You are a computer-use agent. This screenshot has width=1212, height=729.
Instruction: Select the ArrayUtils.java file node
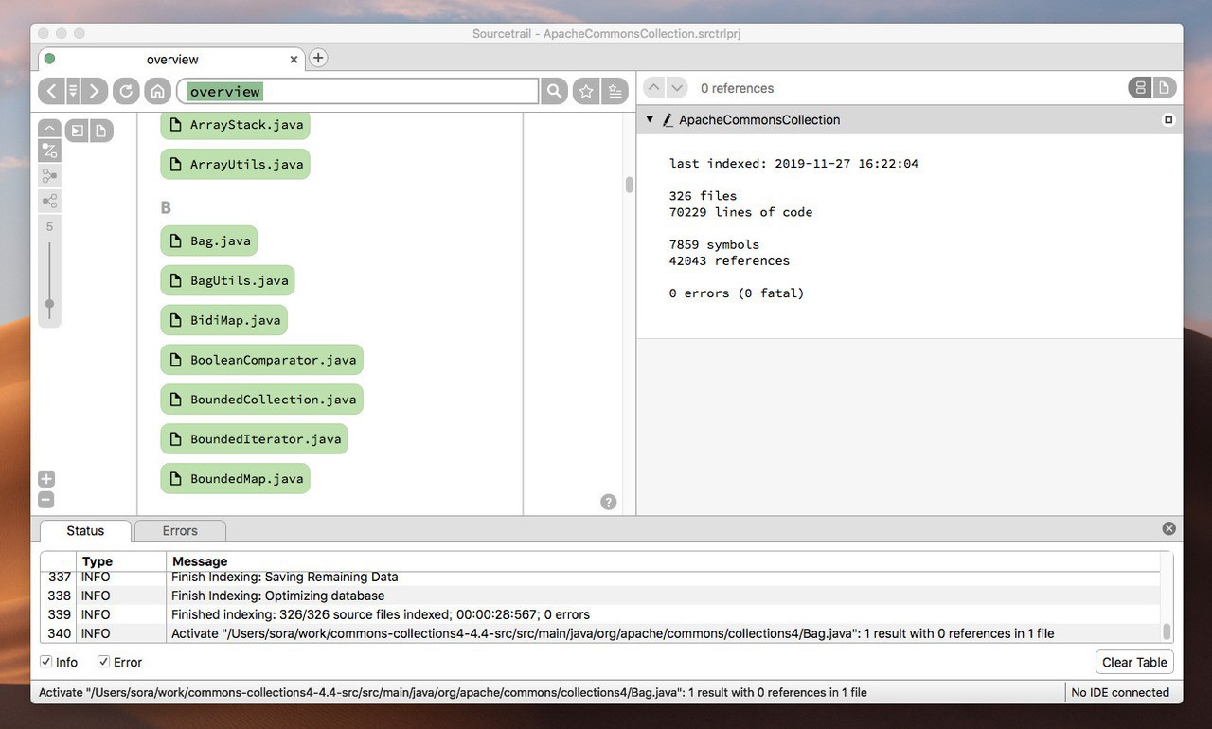coord(235,164)
